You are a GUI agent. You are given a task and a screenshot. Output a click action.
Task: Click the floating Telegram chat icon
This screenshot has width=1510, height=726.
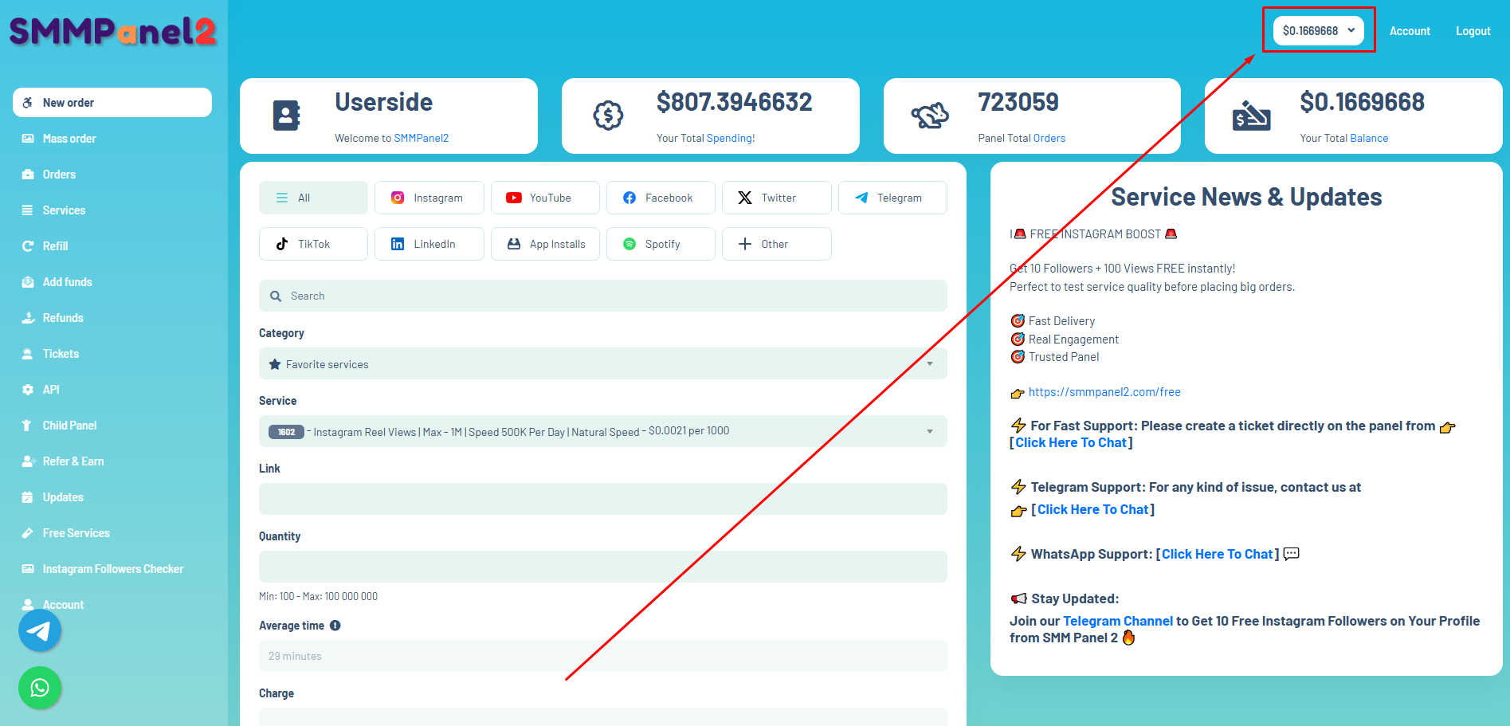39,630
